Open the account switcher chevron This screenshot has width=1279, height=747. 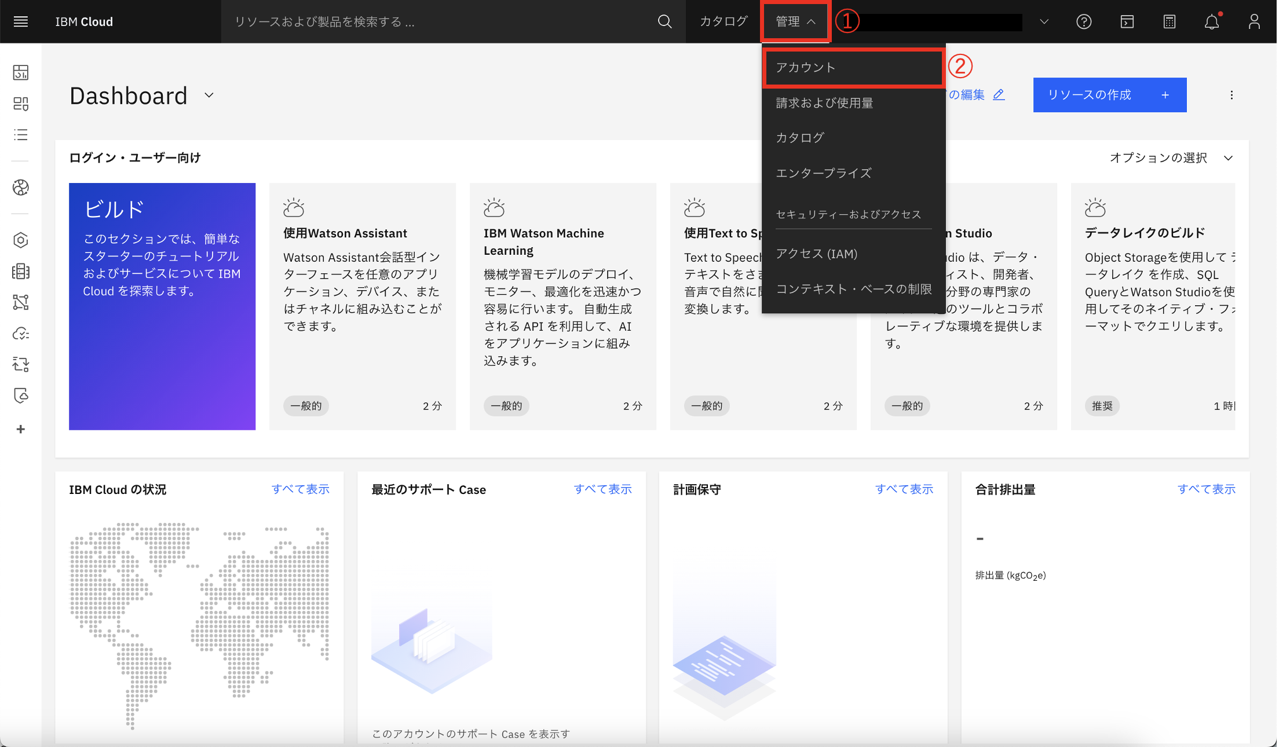point(1044,21)
